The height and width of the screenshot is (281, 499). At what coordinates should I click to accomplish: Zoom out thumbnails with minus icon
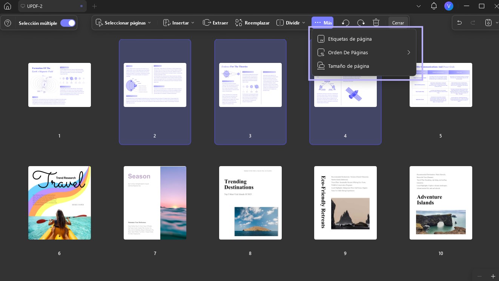[x=479, y=276]
